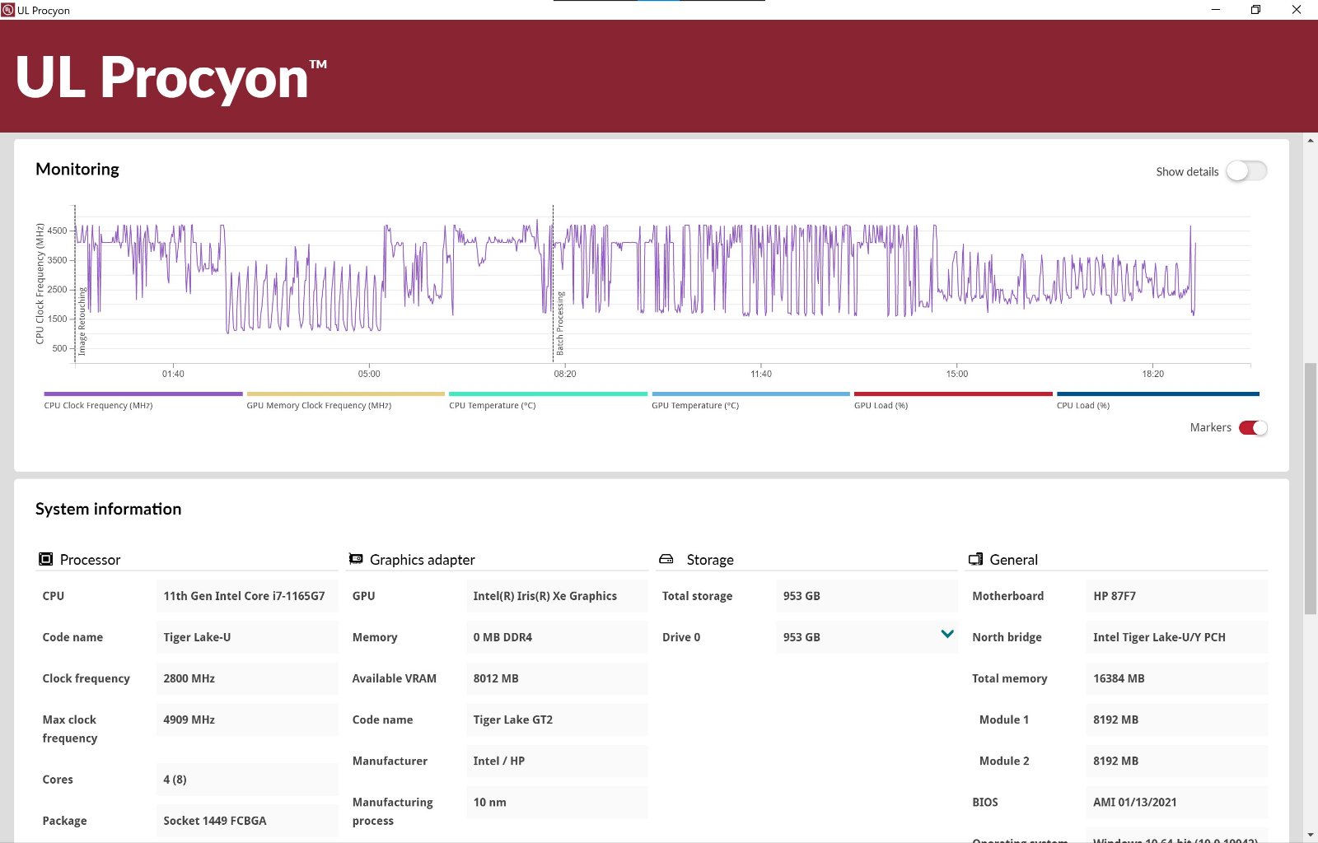Click the Intel(R) Iris(R) Xe Graphics value
The height and width of the screenshot is (843, 1318).
click(x=557, y=596)
